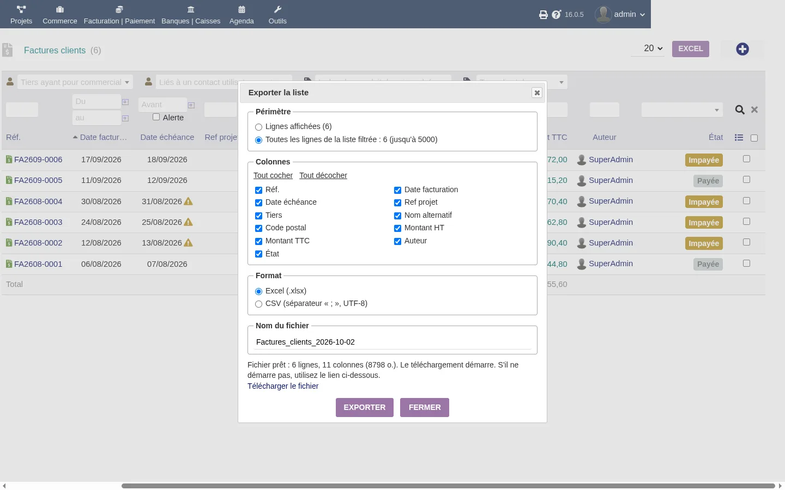Toggle the Alerte checkbox
785x490 pixels.
pos(156,117)
